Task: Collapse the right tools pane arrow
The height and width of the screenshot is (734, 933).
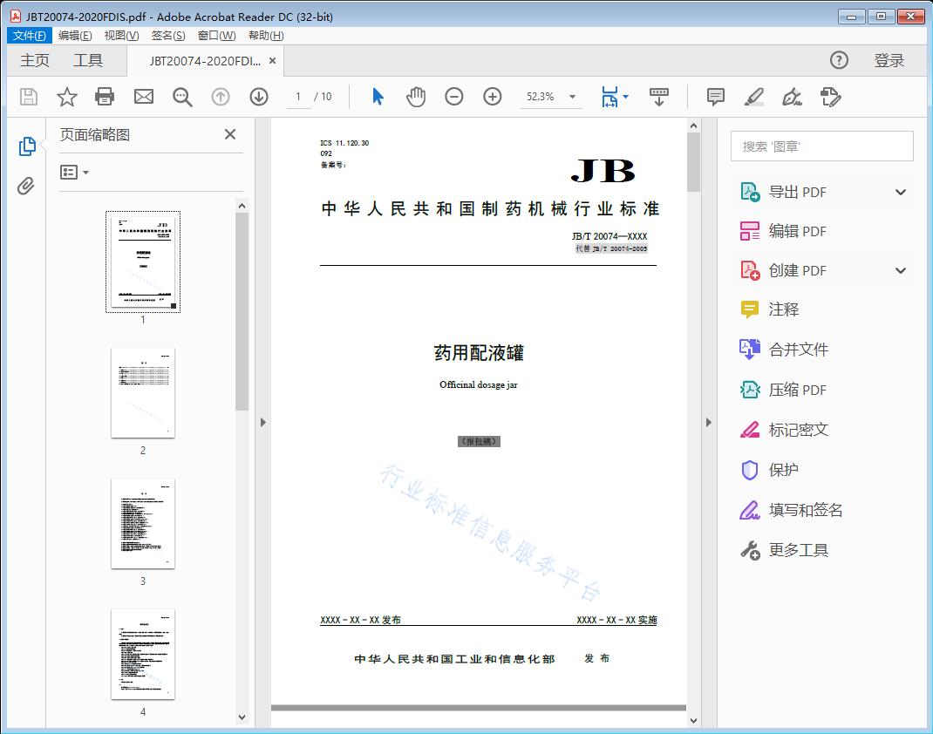Action: point(708,423)
